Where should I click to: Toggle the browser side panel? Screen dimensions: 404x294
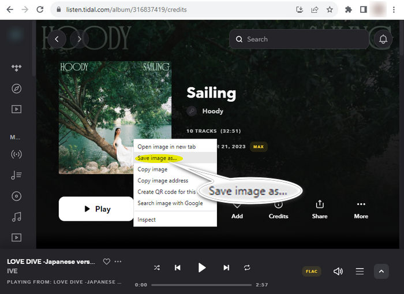pos(364,10)
